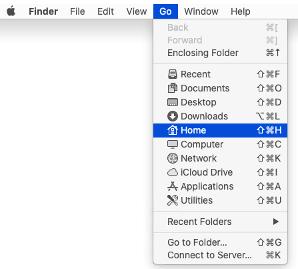
Task: Click the Home house icon
Action: (173, 130)
